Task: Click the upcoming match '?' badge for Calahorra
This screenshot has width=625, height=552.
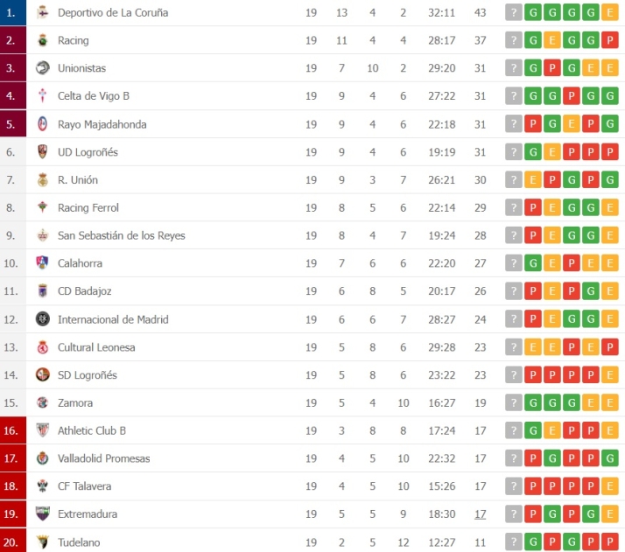Action: tap(514, 263)
